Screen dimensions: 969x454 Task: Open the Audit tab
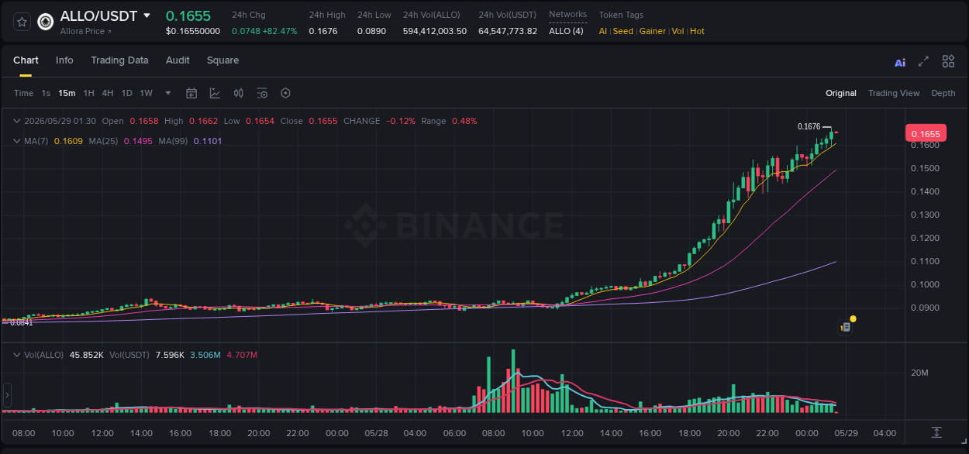click(x=178, y=60)
